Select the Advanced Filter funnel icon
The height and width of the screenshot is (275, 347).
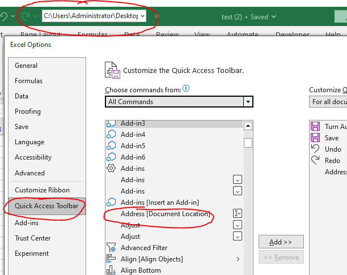(x=111, y=248)
